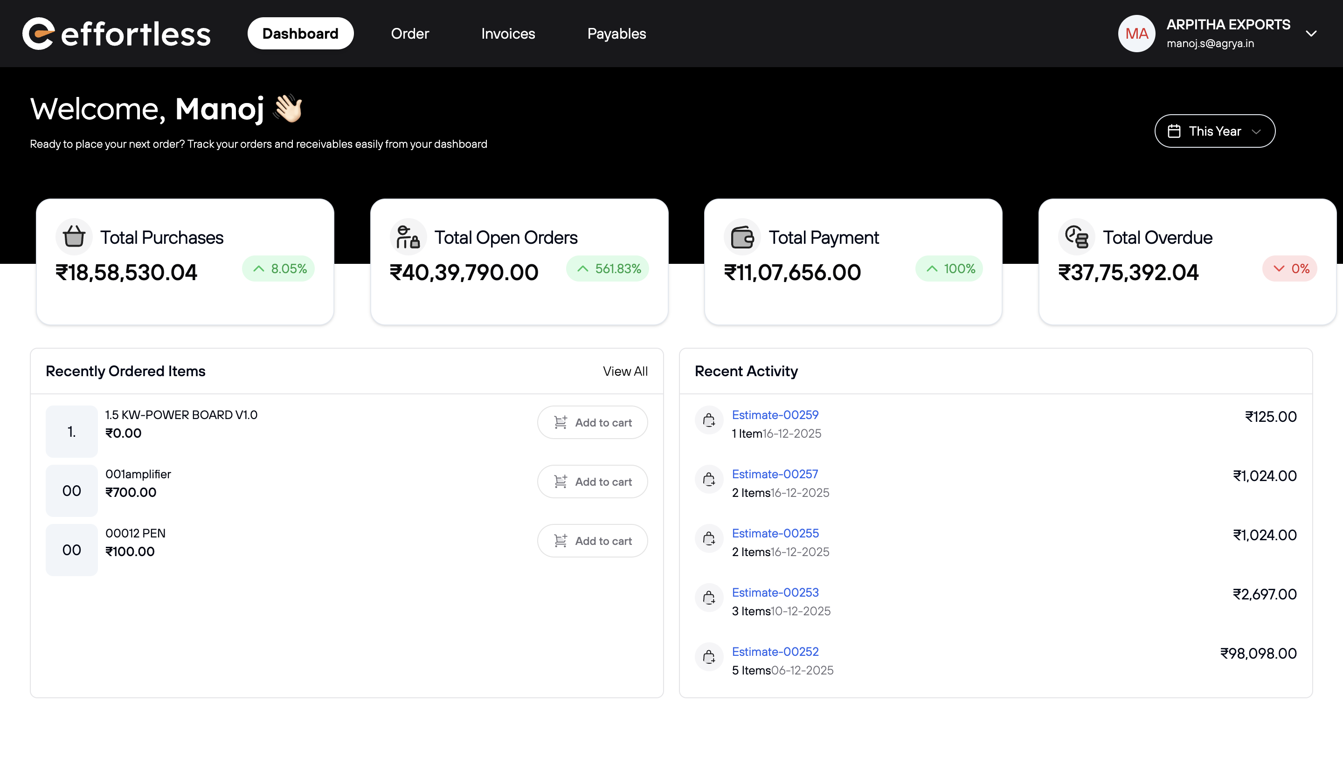The height and width of the screenshot is (757, 1343).
Task: Add 001amplifier to cart
Action: (592, 482)
